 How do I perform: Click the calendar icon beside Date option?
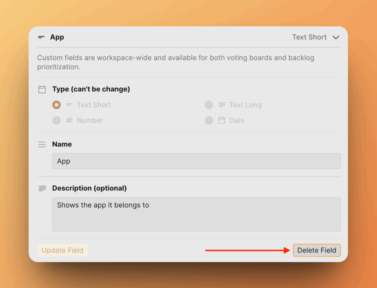click(222, 120)
